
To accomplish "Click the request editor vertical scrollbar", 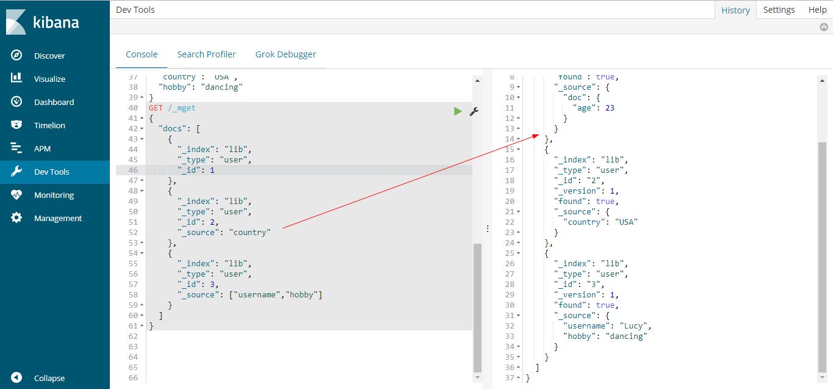I will (x=477, y=307).
